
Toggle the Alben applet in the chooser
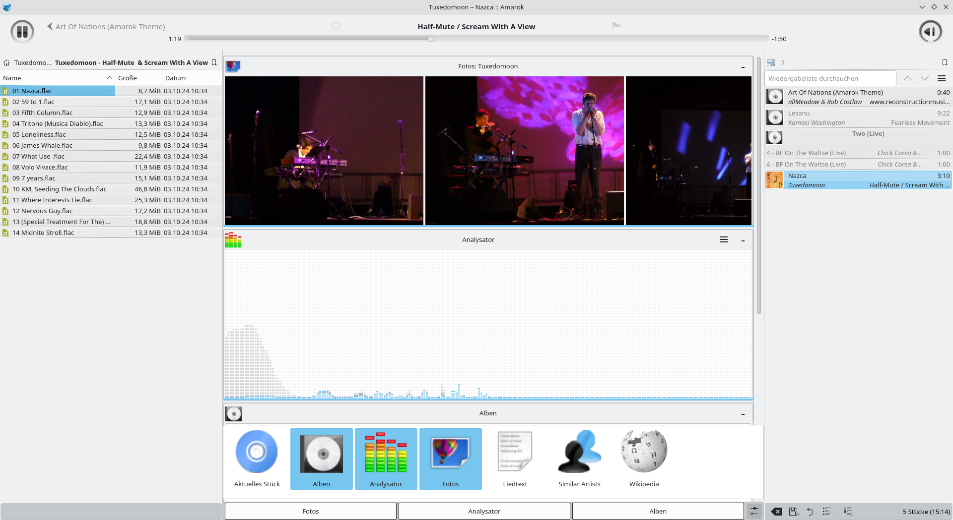[321, 459]
